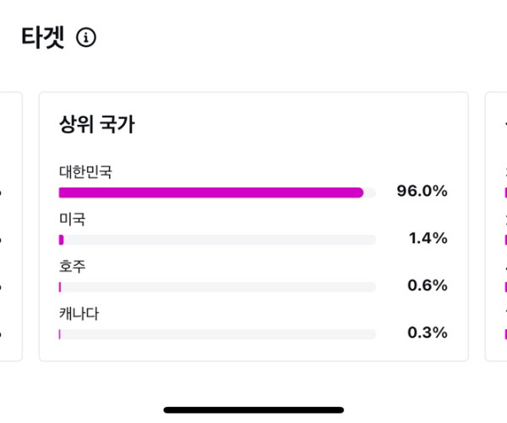Click the info icon next to 타겟
The width and height of the screenshot is (507, 423).
(x=86, y=38)
